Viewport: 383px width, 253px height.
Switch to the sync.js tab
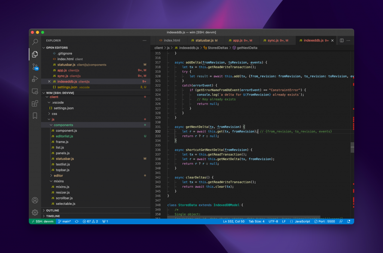click(x=276, y=40)
